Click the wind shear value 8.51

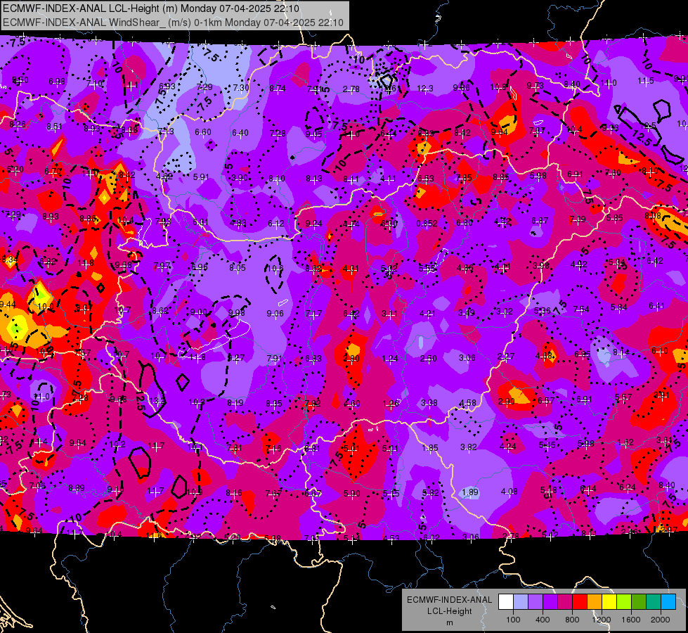(x=54, y=127)
